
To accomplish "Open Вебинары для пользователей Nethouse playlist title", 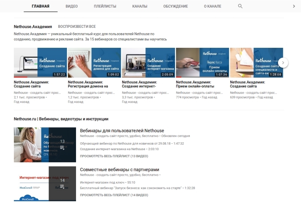I will pyautogui.click(x=122, y=131).
